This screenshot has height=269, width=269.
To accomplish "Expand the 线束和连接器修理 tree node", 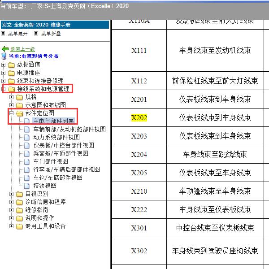I will pos(3,81).
